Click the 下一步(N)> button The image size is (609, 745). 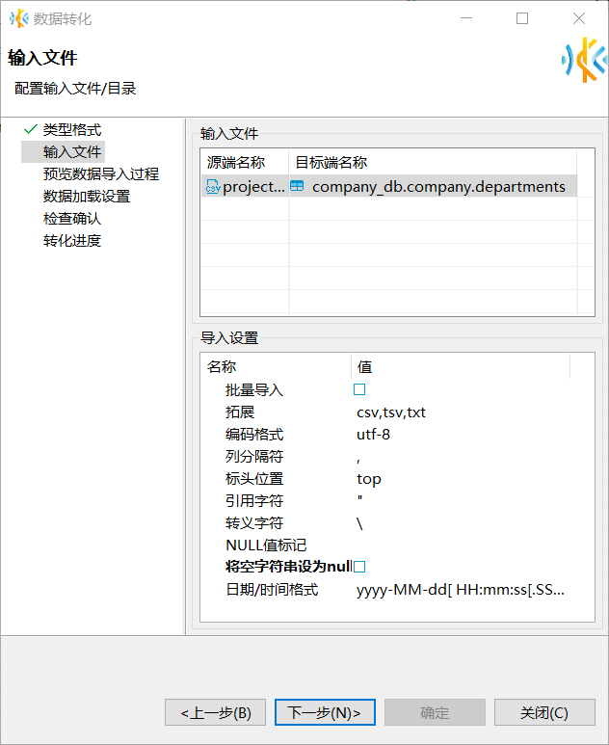325,712
